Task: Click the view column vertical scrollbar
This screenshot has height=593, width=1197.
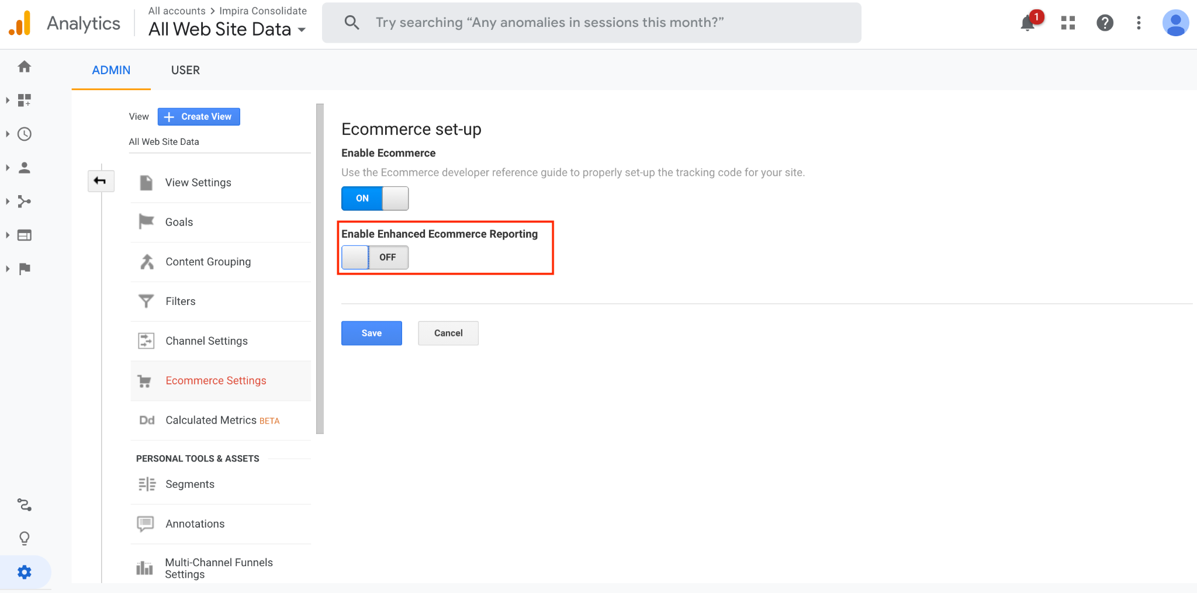Action: [x=320, y=269]
